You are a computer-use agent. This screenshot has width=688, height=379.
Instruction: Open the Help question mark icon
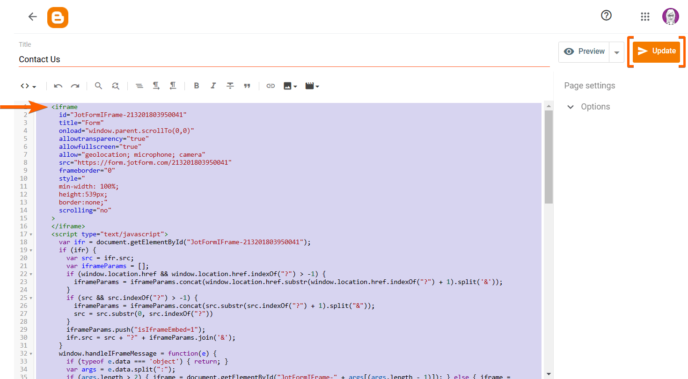pyautogui.click(x=606, y=15)
